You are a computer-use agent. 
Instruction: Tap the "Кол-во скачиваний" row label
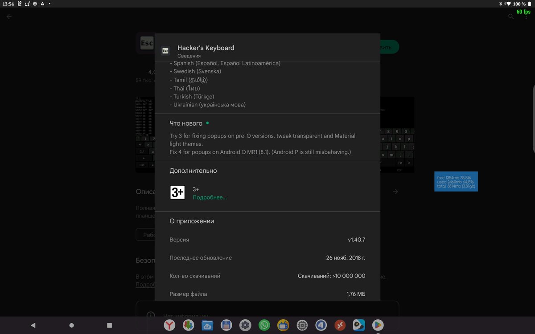(195, 276)
